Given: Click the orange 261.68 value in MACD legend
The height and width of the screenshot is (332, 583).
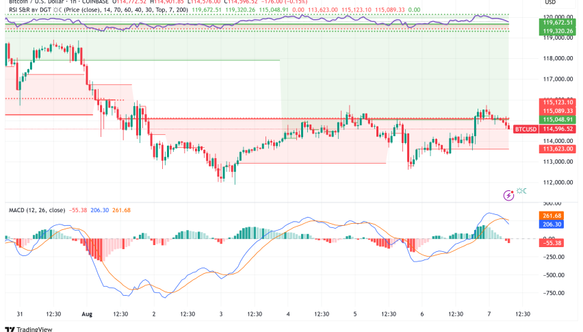Looking at the screenshot, I should coord(122,210).
